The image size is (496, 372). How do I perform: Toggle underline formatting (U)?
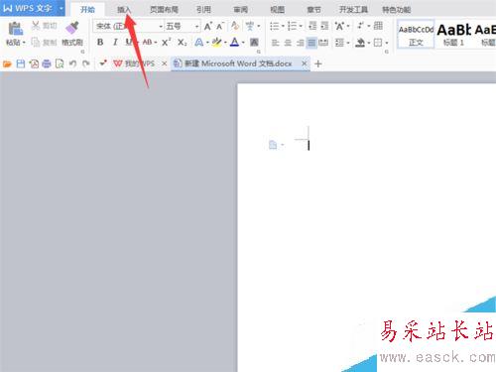pyautogui.click(x=128, y=42)
